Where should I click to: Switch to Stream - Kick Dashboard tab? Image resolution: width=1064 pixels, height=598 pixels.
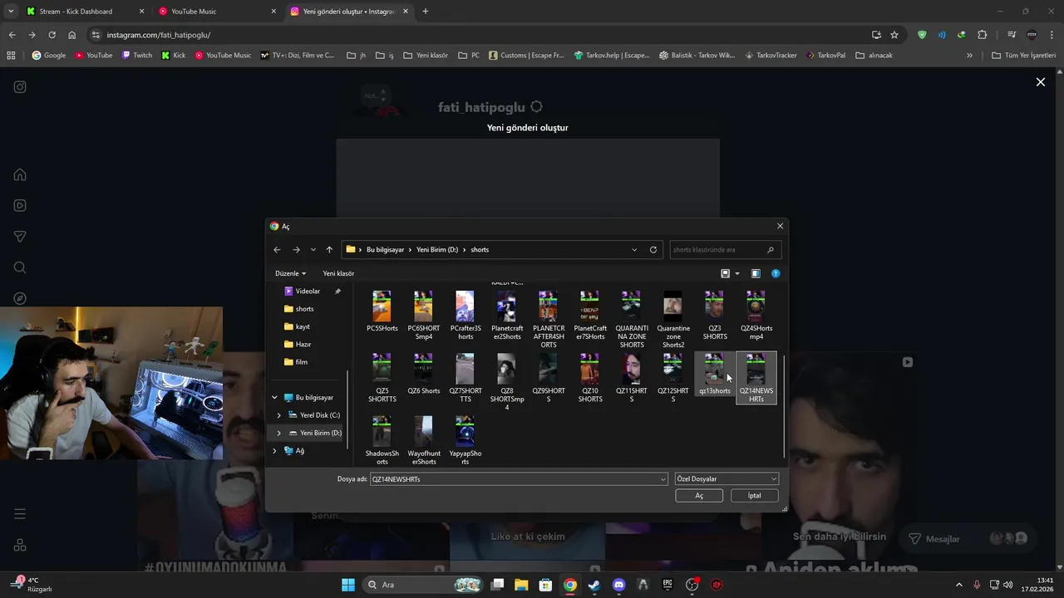(x=83, y=12)
